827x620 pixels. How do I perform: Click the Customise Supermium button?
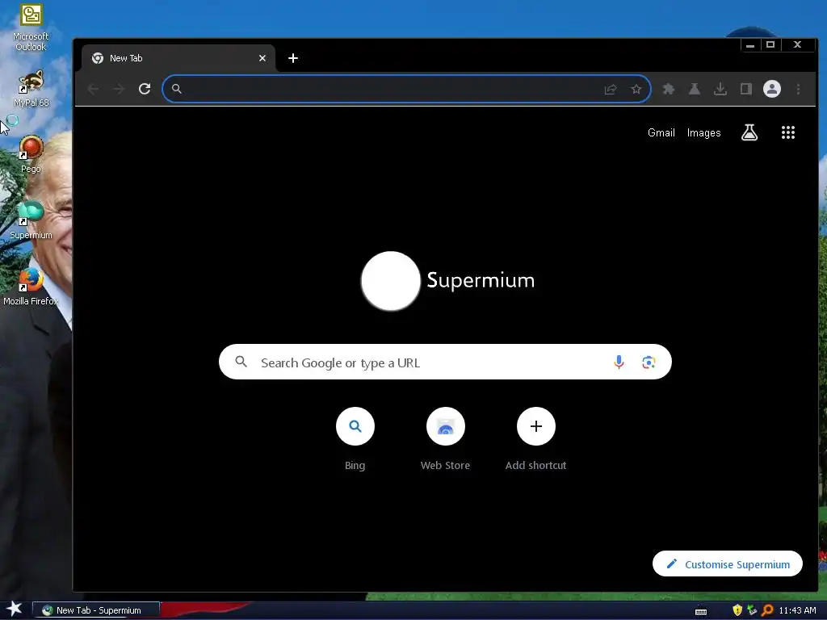pyautogui.click(x=728, y=564)
